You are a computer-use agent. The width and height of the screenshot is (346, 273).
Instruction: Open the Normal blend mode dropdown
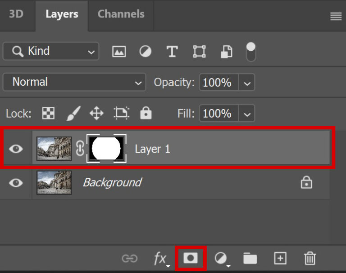click(x=74, y=82)
